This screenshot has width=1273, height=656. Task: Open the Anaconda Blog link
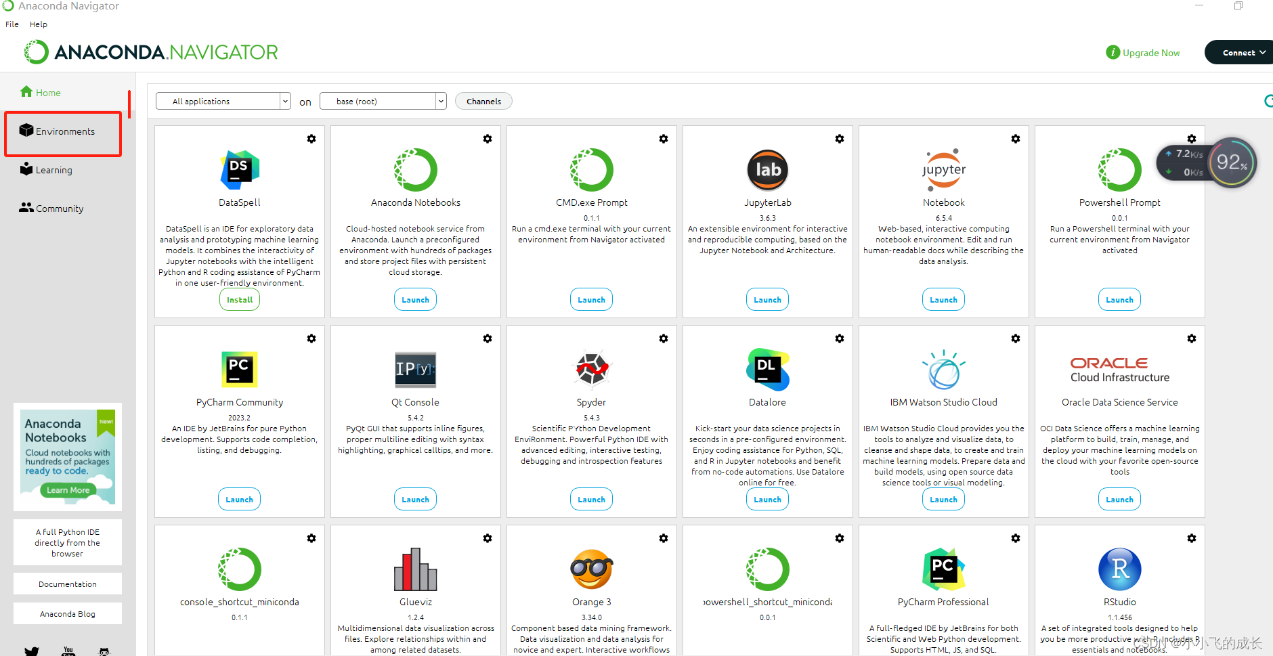pos(68,614)
